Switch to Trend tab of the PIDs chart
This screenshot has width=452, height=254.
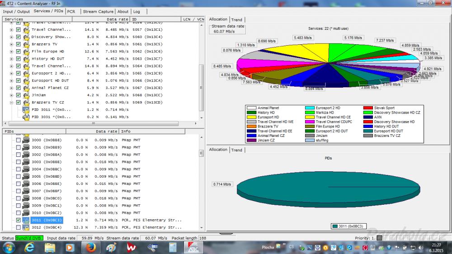237,150
